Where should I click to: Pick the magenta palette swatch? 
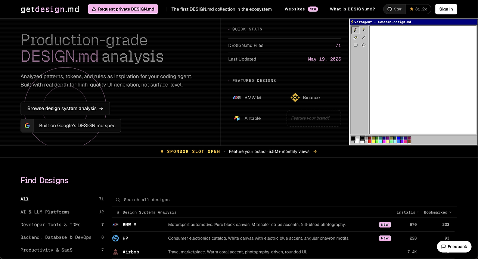tap(384, 142)
